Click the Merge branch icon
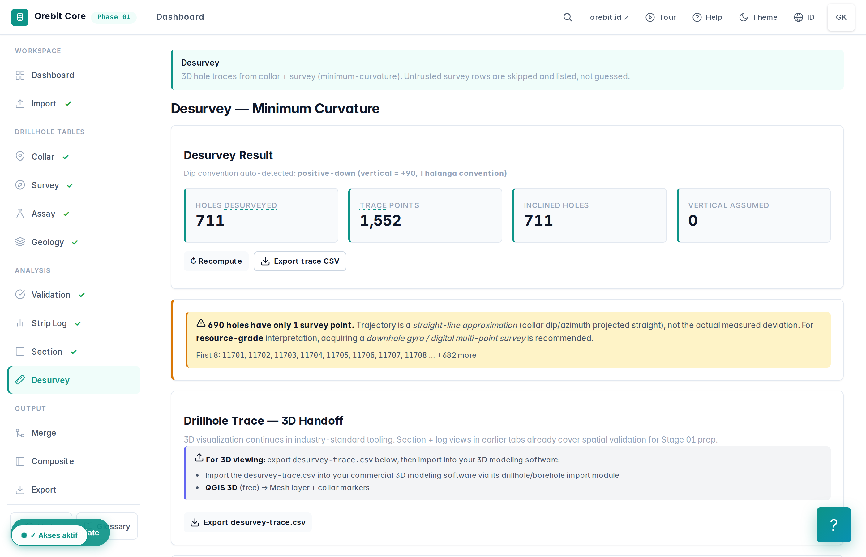 pyautogui.click(x=20, y=433)
